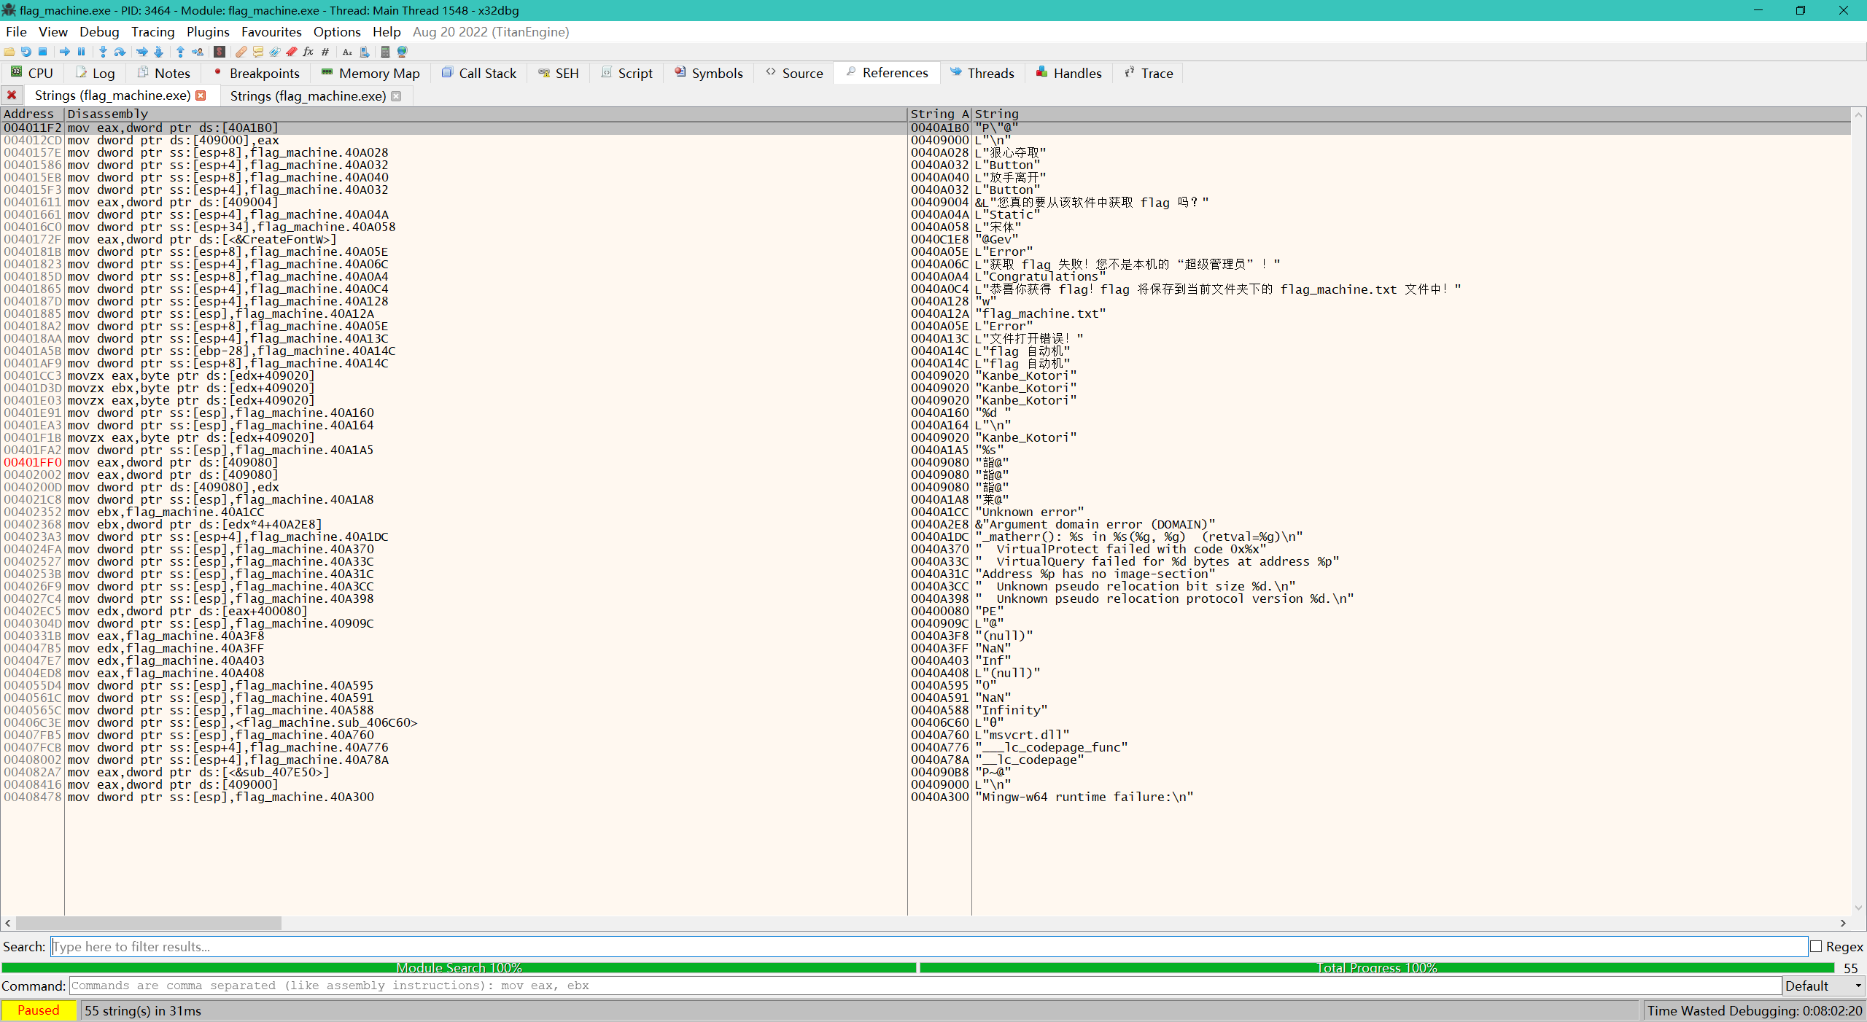Switch to the Script tab

pos(627,73)
